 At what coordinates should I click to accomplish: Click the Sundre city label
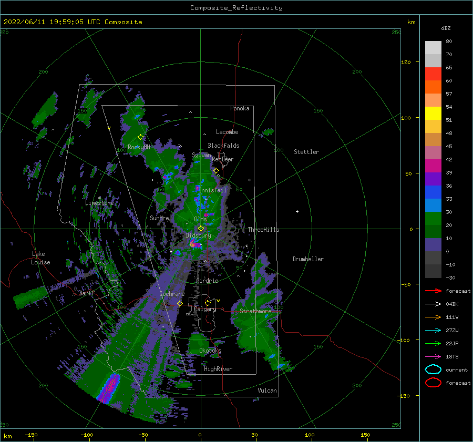coord(159,218)
